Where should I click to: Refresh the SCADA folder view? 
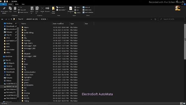[x=155, y=19]
